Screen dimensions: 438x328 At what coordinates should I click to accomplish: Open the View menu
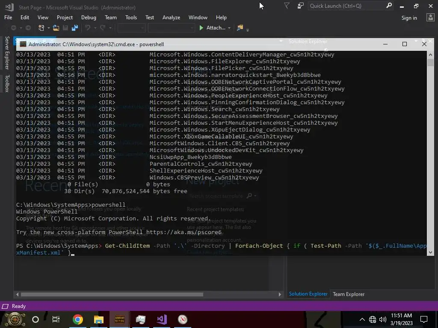pos(43,17)
